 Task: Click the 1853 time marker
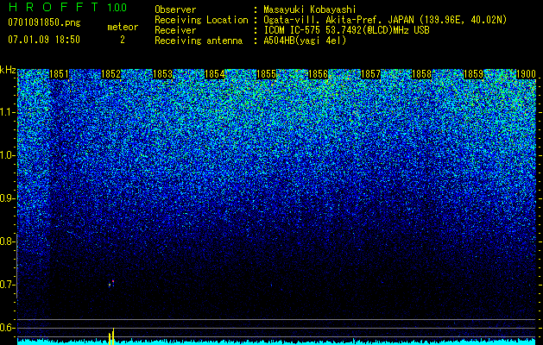tap(162, 74)
